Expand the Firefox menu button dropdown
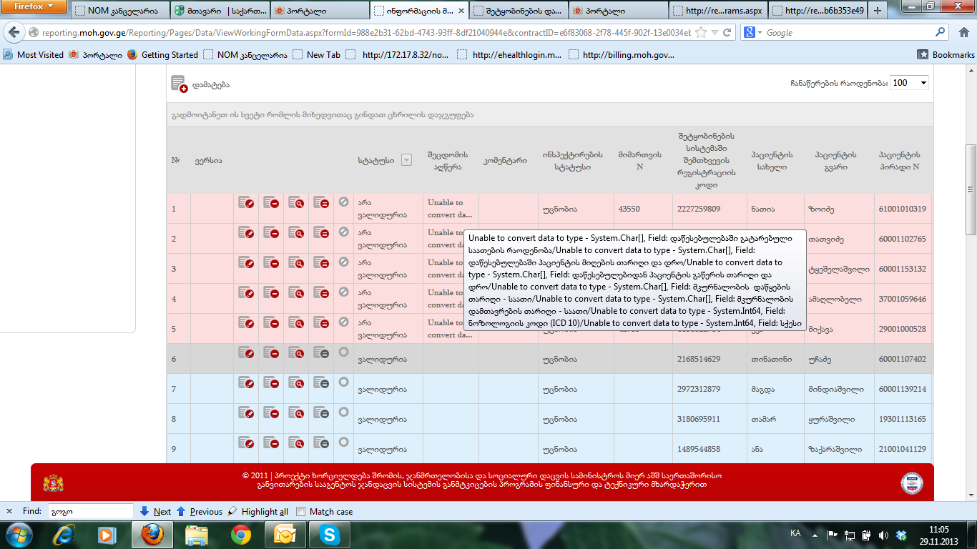 (34, 7)
